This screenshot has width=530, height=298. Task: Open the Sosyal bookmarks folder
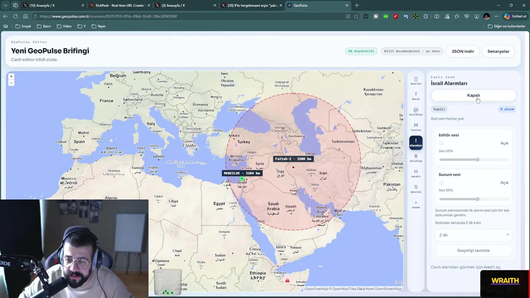[23, 26]
